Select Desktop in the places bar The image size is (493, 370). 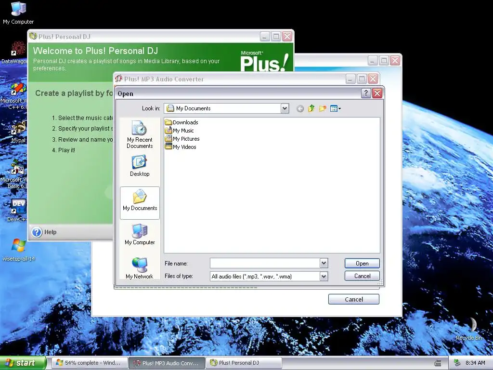pos(140,166)
